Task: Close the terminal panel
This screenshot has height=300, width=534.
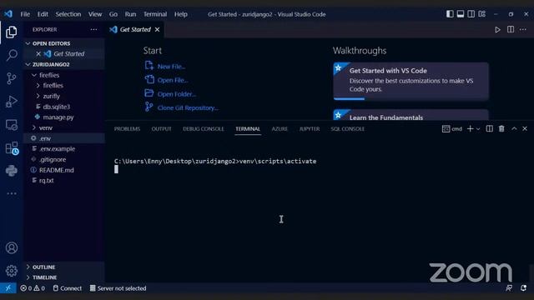Action: point(525,129)
